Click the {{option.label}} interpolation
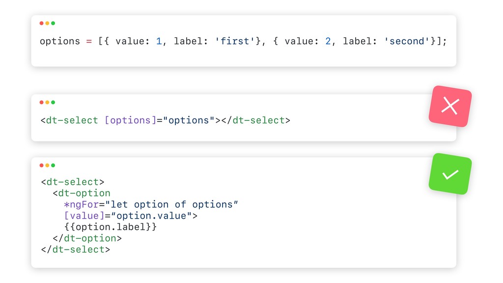This screenshot has height=283, width=503. pyautogui.click(x=111, y=227)
